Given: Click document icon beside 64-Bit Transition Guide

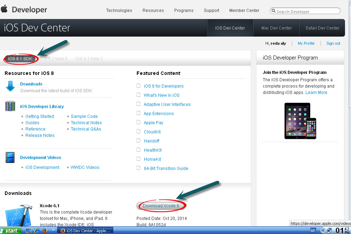Looking at the screenshot, I should click(139, 168).
